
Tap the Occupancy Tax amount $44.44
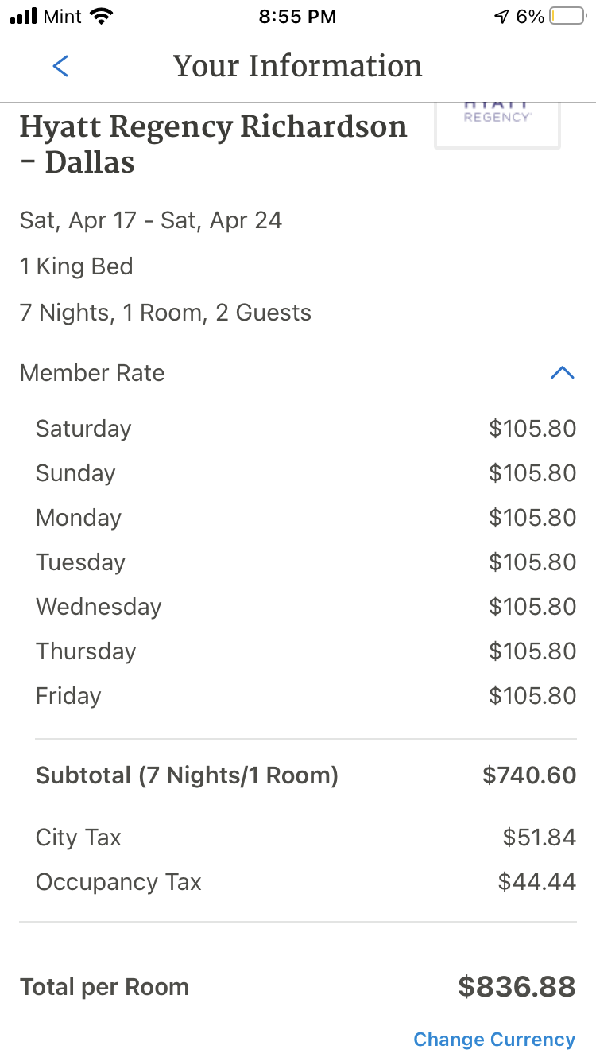pyautogui.click(x=537, y=882)
